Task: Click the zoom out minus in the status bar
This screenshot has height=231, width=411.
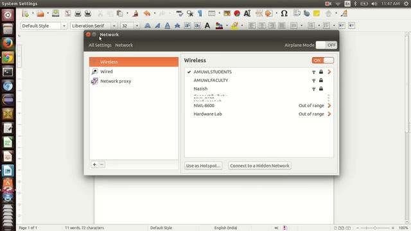Action: 358,228
